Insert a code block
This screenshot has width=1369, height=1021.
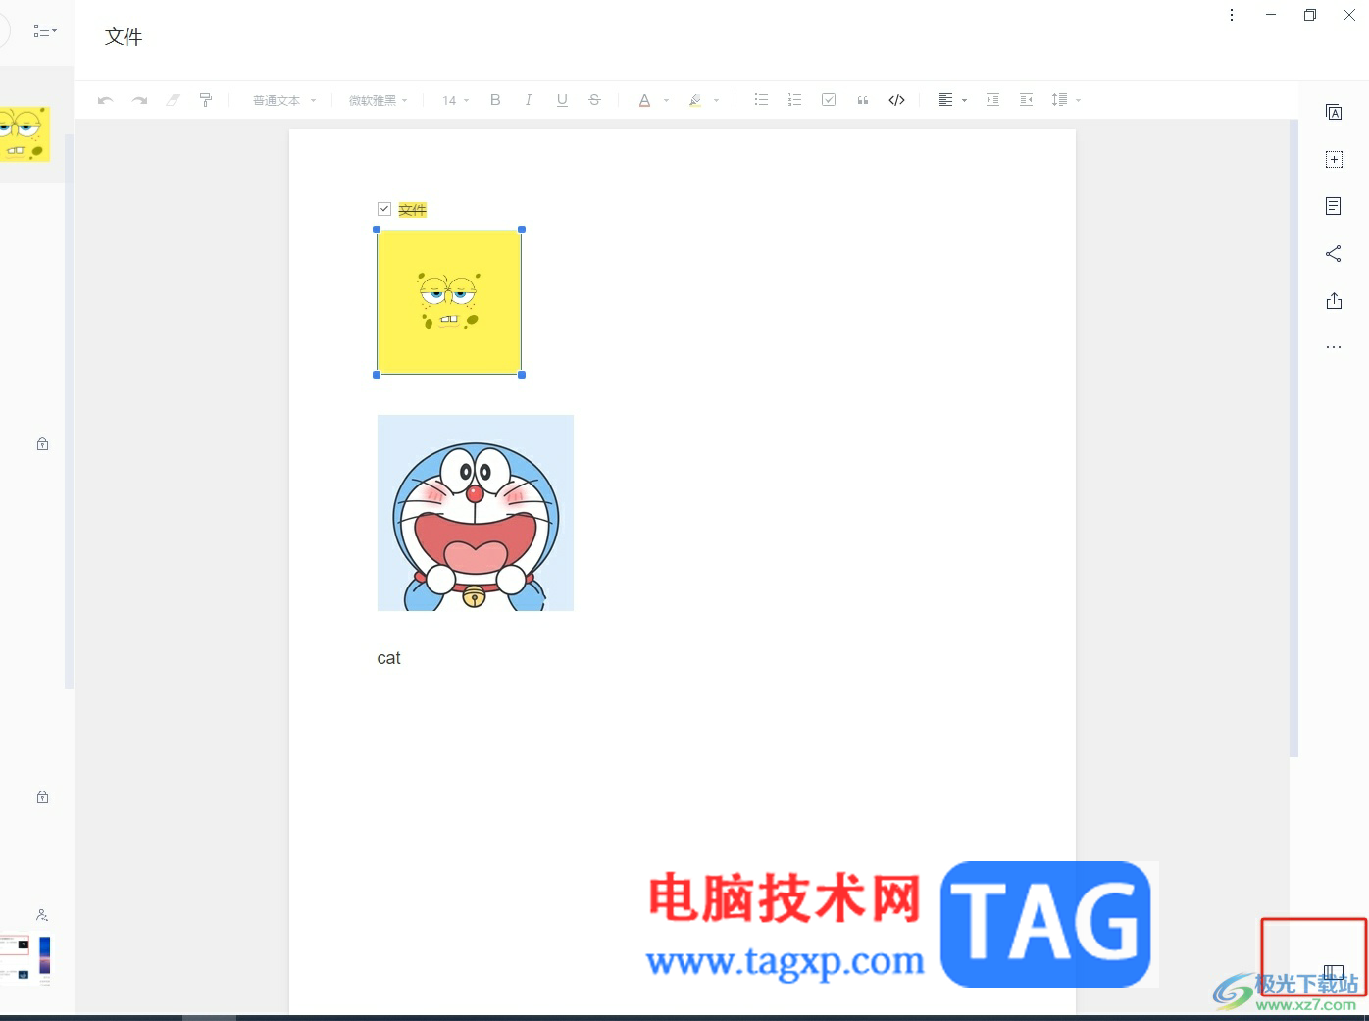coord(896,100)
